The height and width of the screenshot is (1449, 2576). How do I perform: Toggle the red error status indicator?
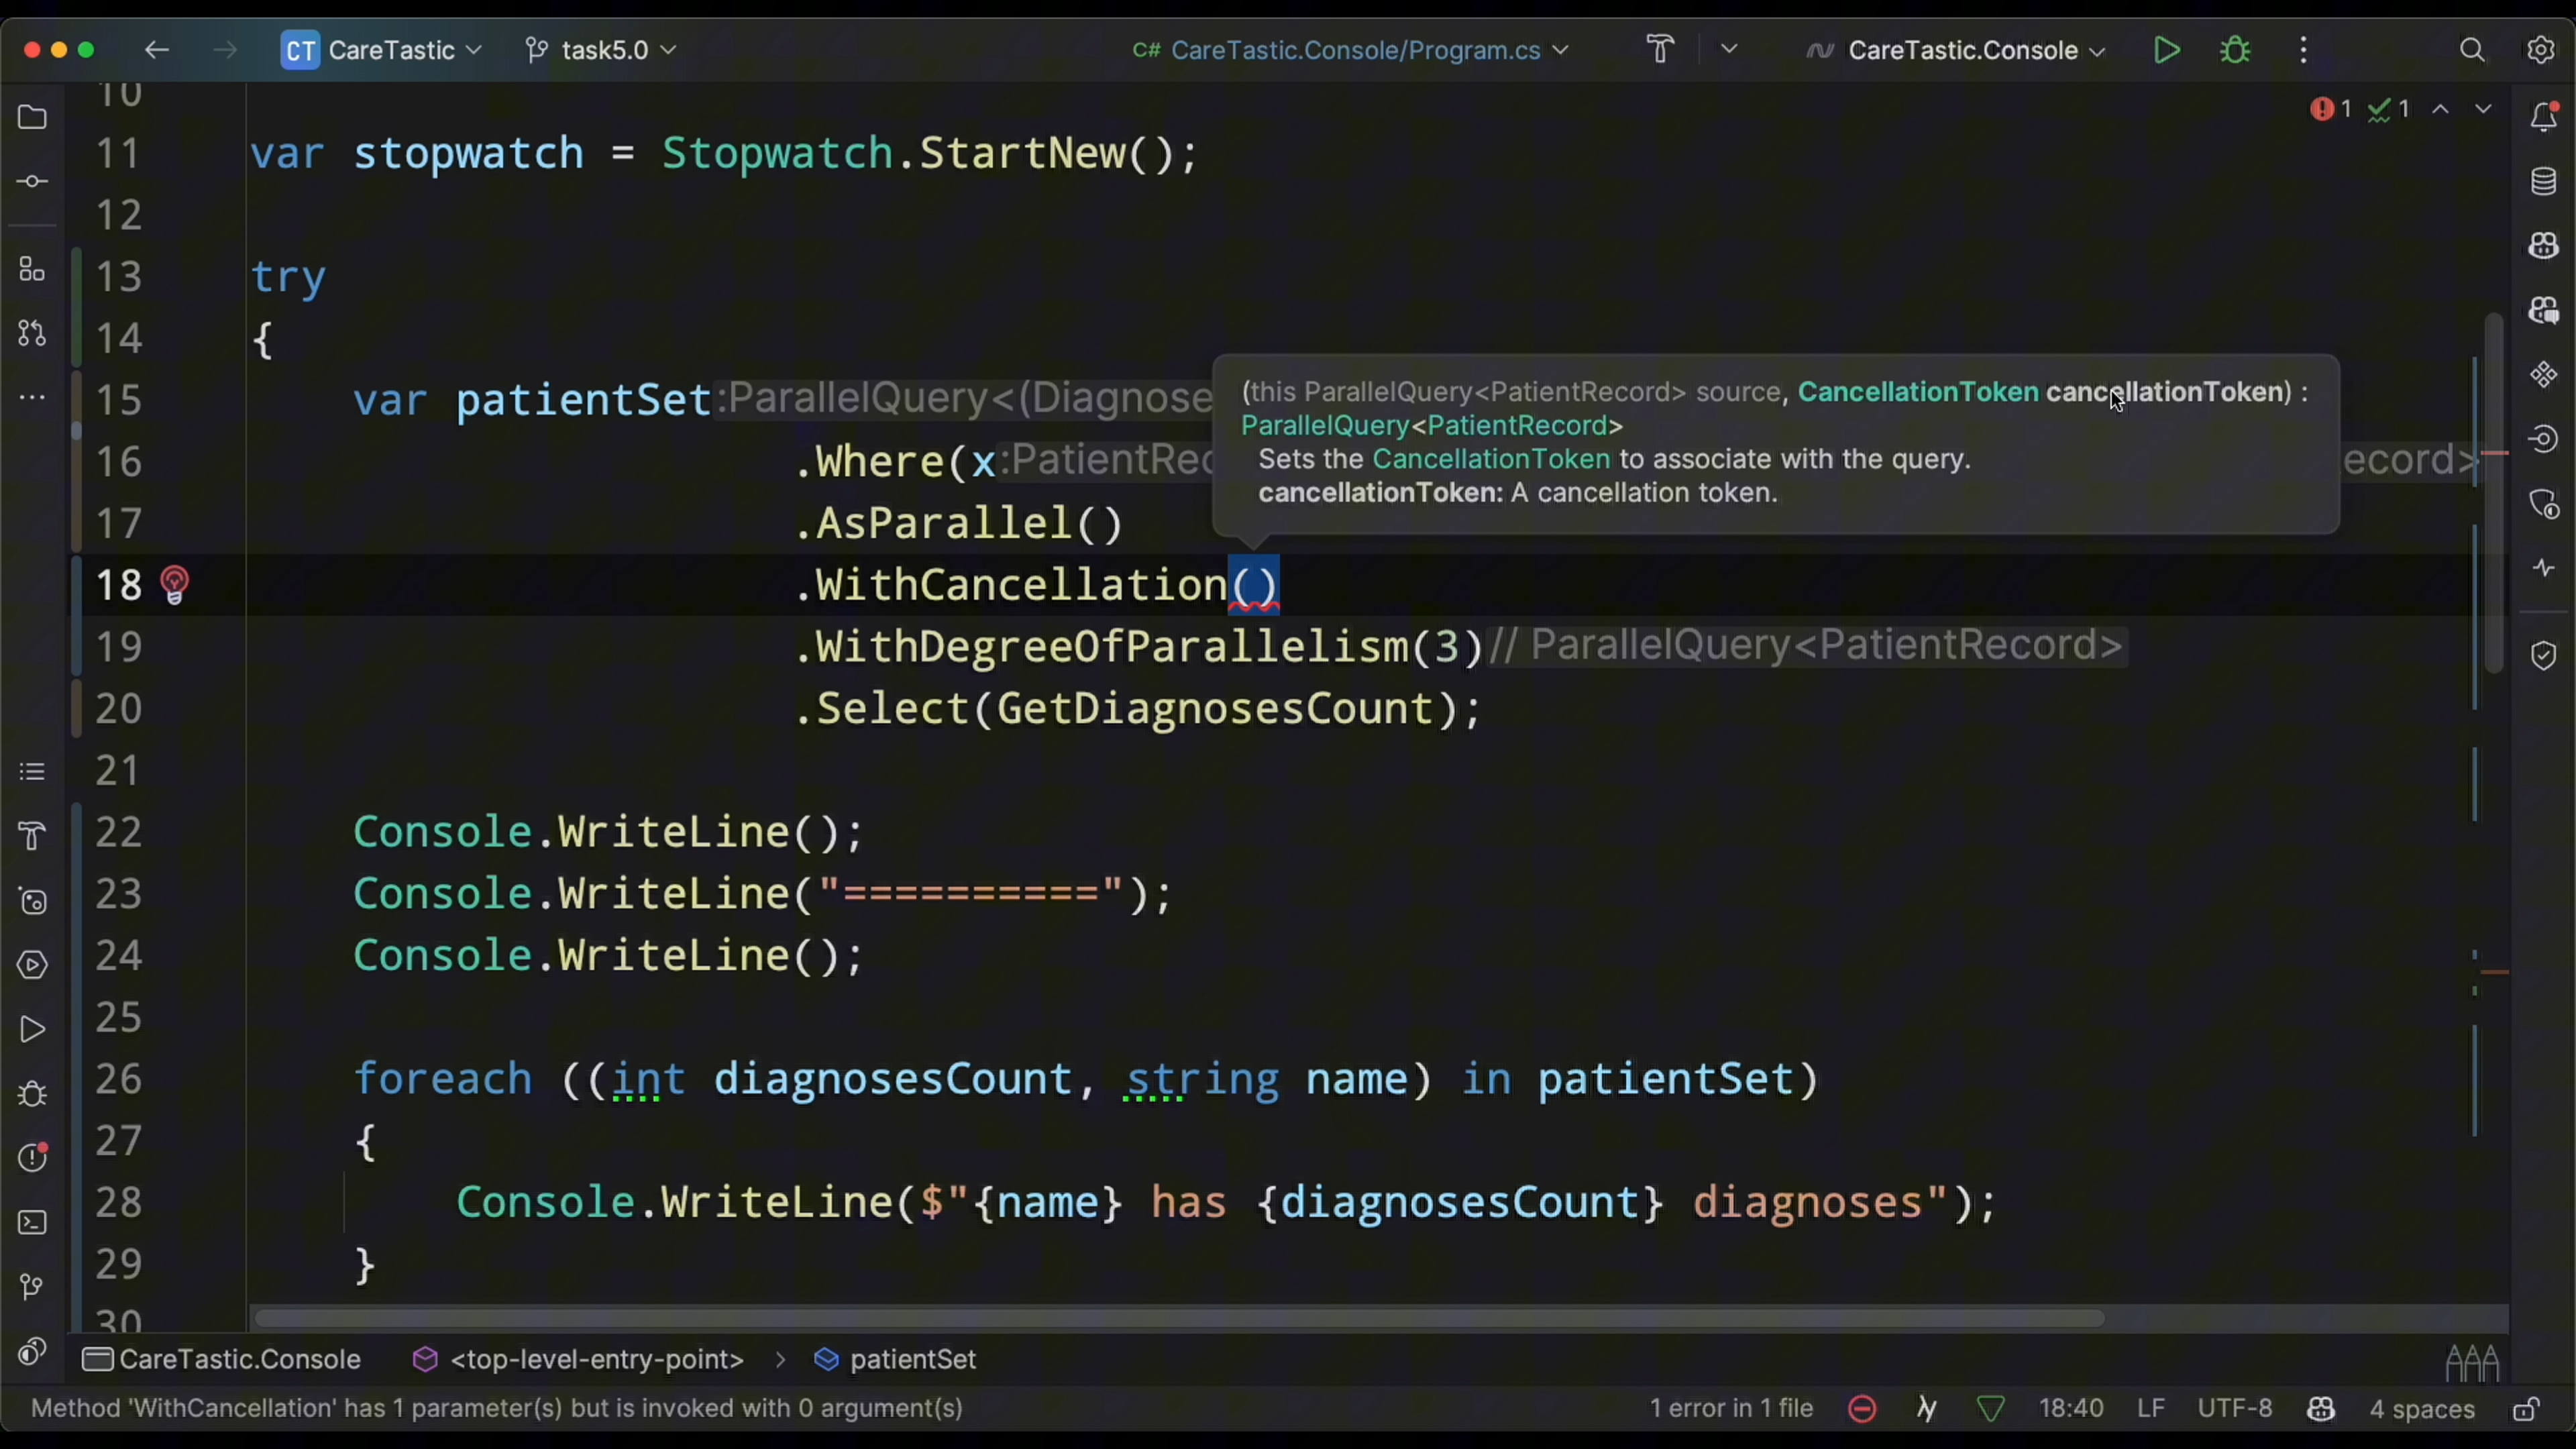[1862, 1409]
